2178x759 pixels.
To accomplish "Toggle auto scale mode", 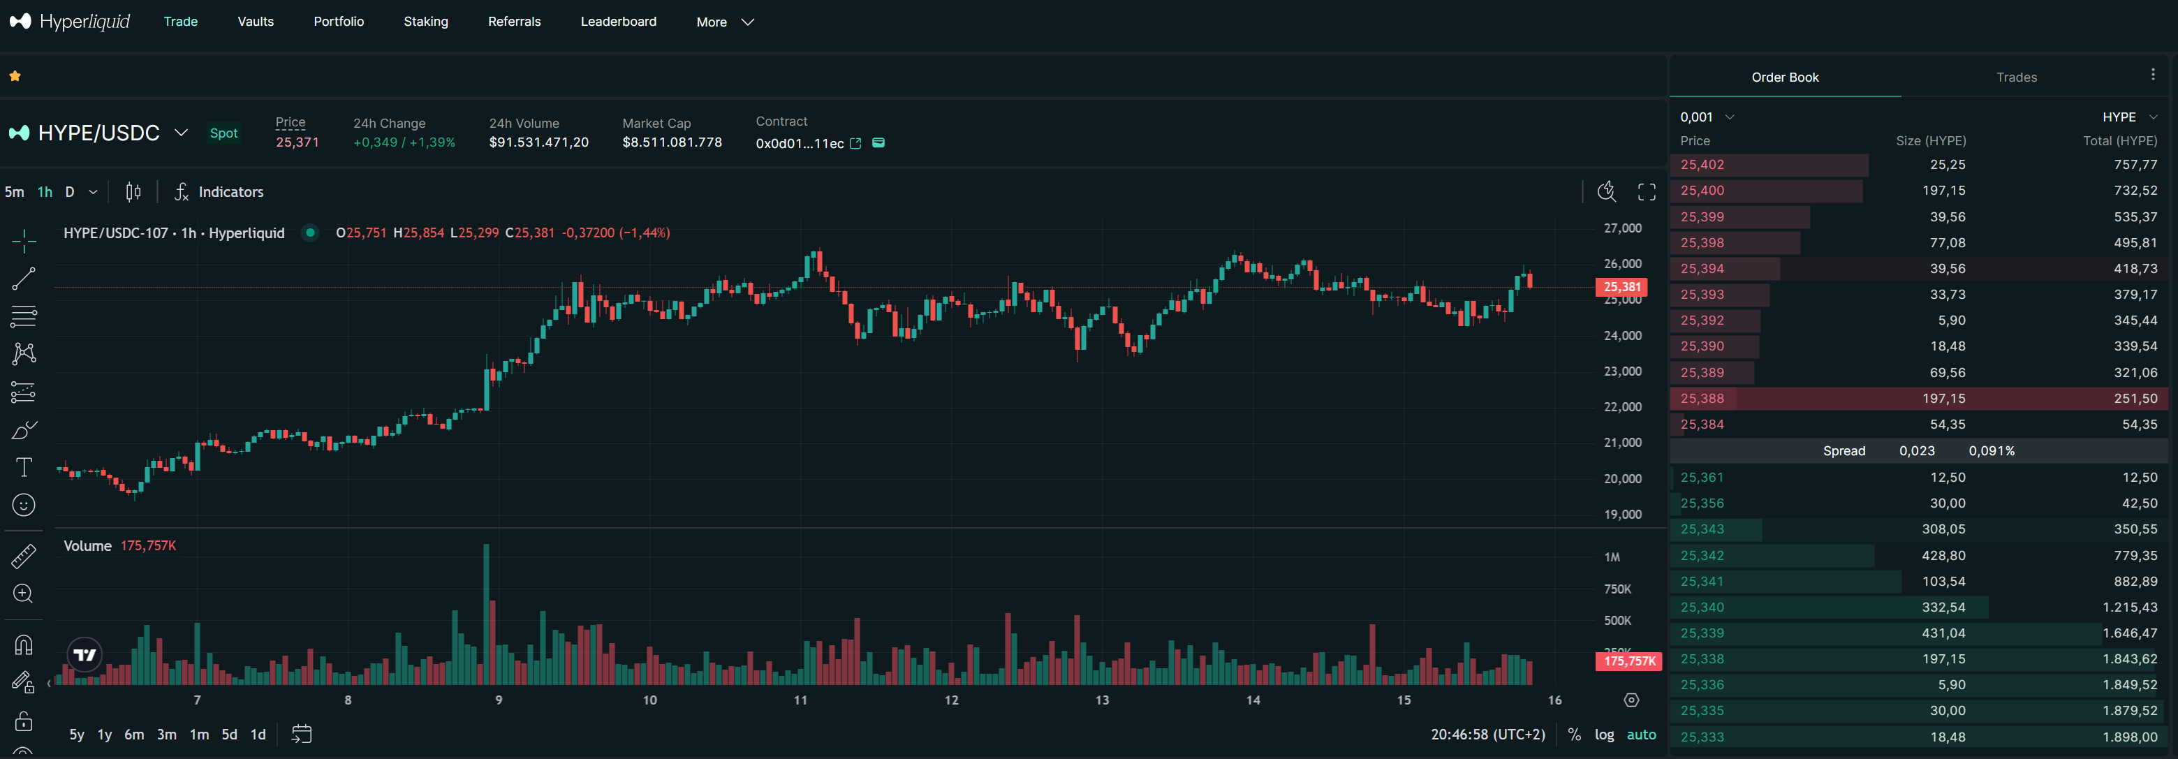I will tap(1641, 735).
